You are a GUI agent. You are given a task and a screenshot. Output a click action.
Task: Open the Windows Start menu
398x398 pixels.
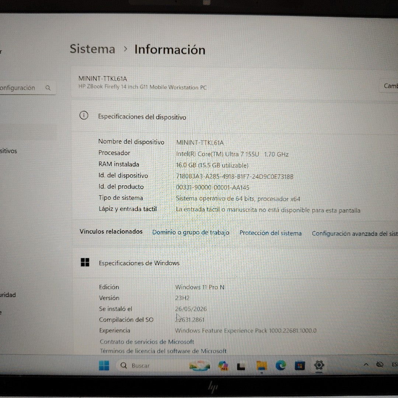[104, 366]
